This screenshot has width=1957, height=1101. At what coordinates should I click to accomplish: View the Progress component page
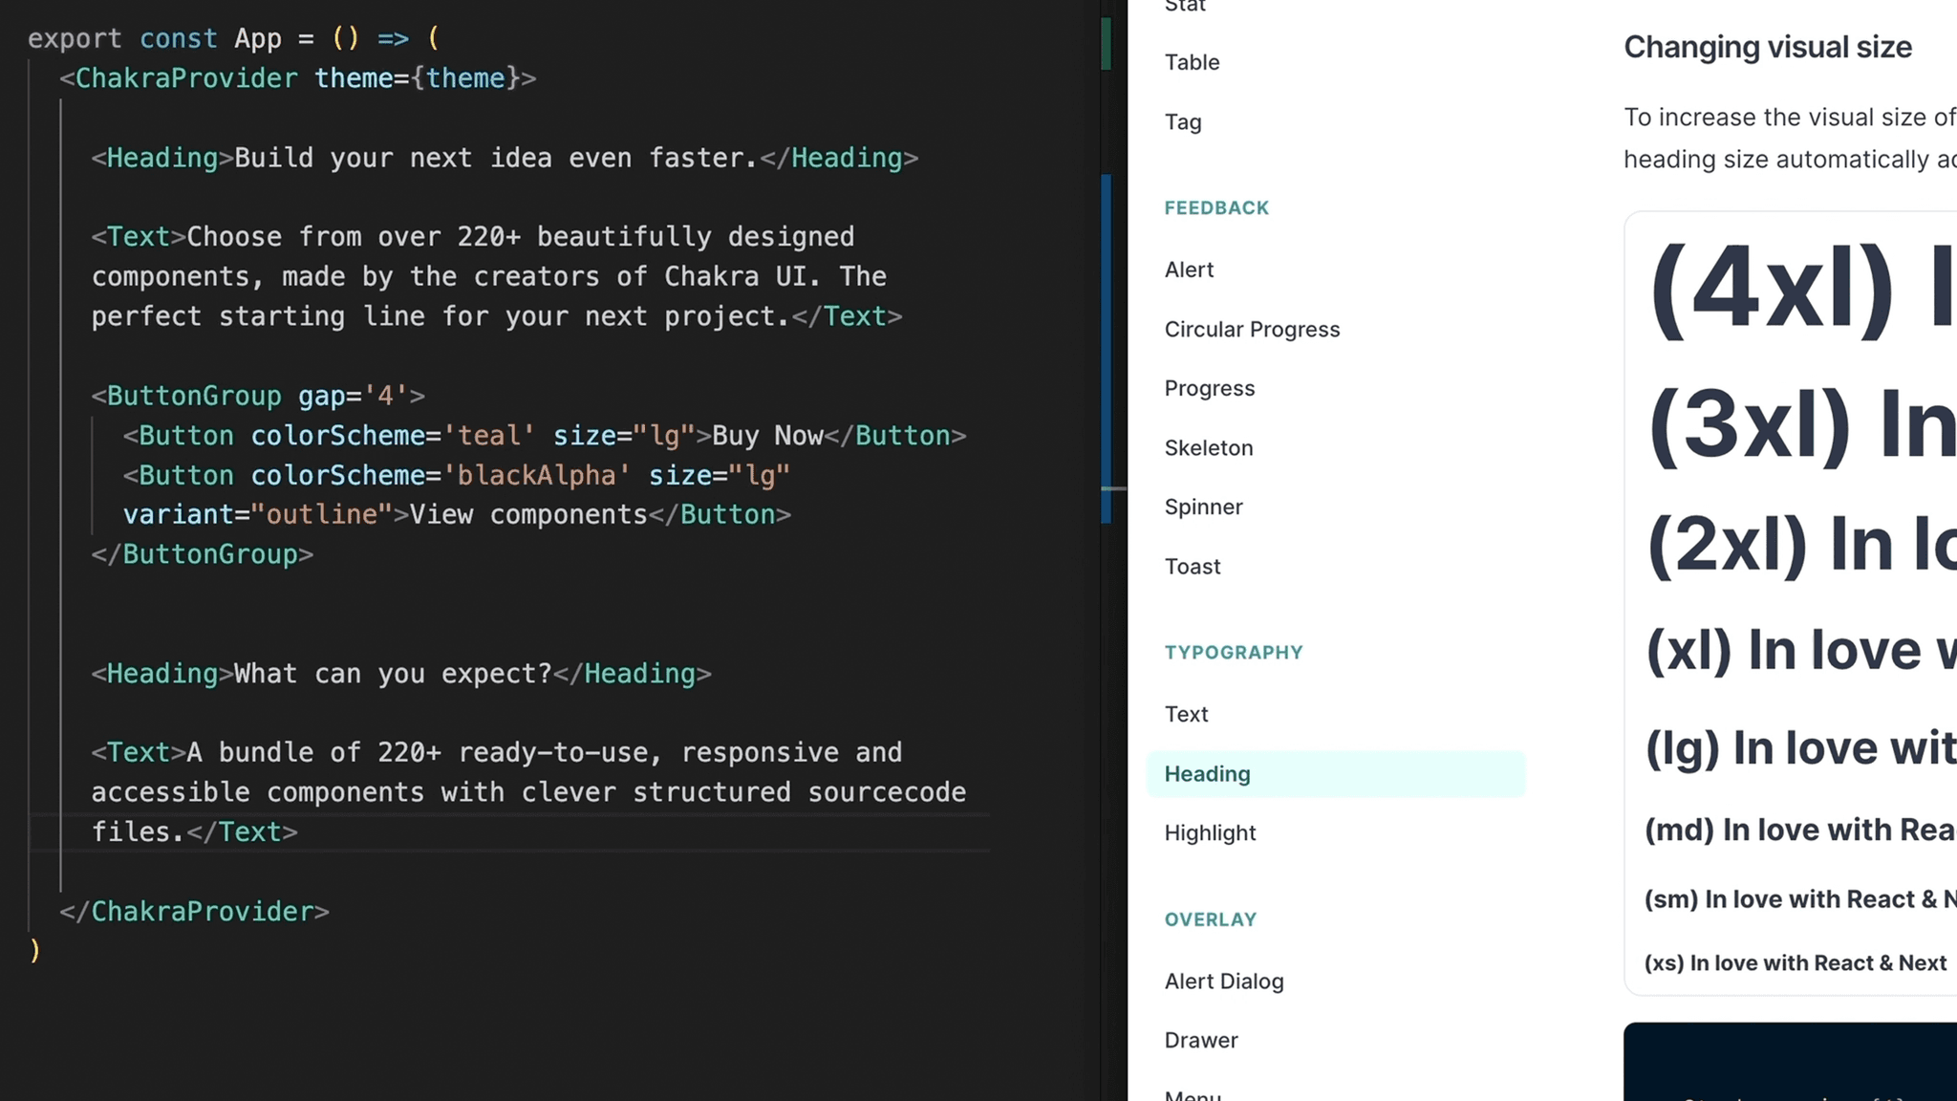pos(1209,388)
